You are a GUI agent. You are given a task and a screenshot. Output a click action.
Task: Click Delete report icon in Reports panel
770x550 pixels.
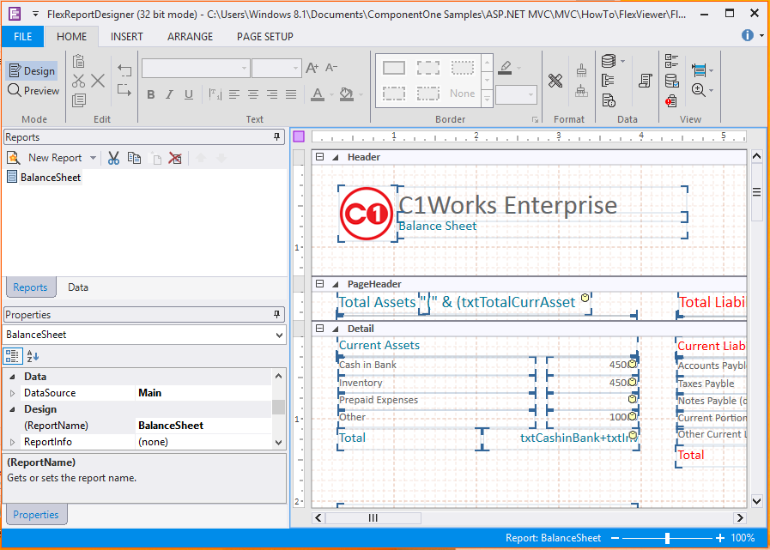pos(175,158)
